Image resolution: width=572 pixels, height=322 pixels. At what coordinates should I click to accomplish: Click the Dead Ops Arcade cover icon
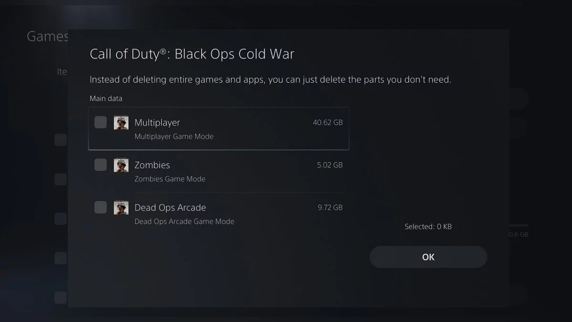(x=121, y=208)
